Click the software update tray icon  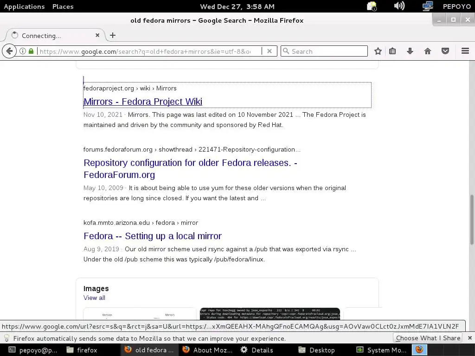[372, 6]
